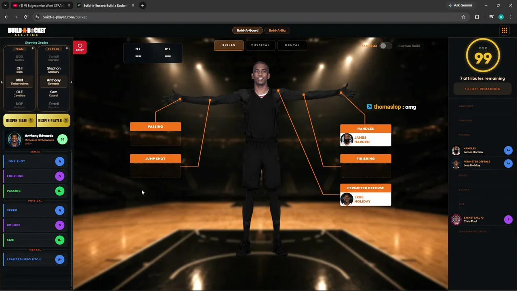
Task: Click the Build-A-Bucket All-Time logo
Action: [x=27, y=32]
